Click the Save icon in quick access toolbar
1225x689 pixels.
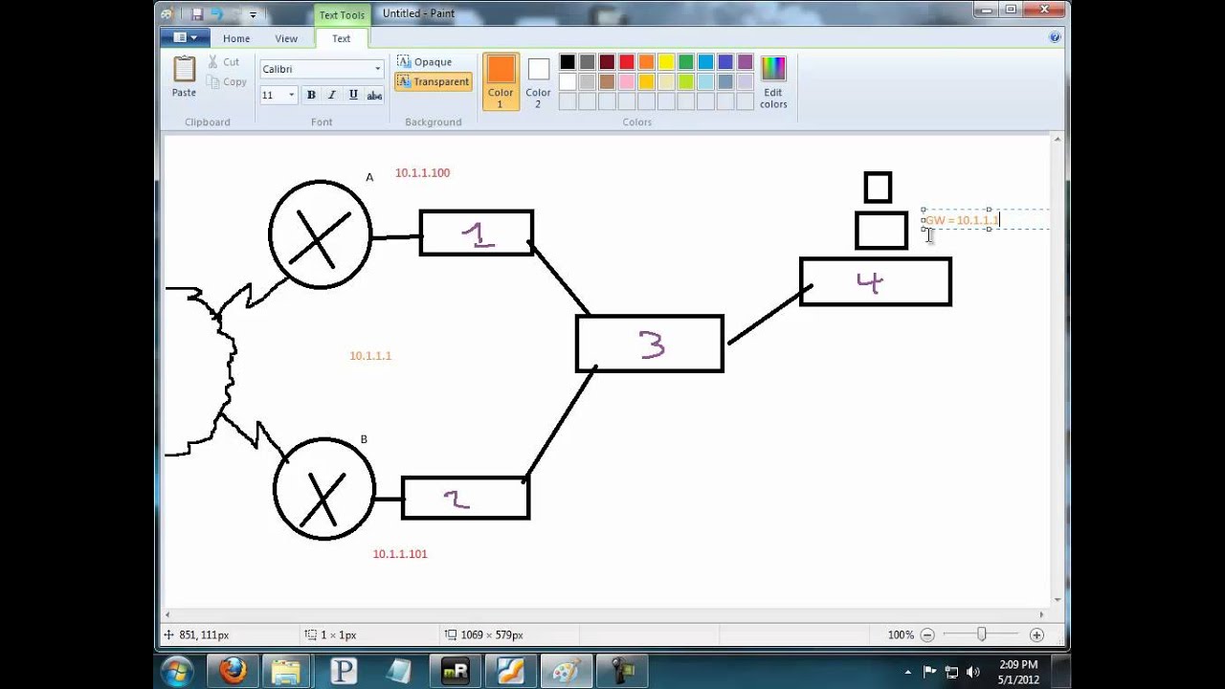pyautogui.click(x=196, y=14)
